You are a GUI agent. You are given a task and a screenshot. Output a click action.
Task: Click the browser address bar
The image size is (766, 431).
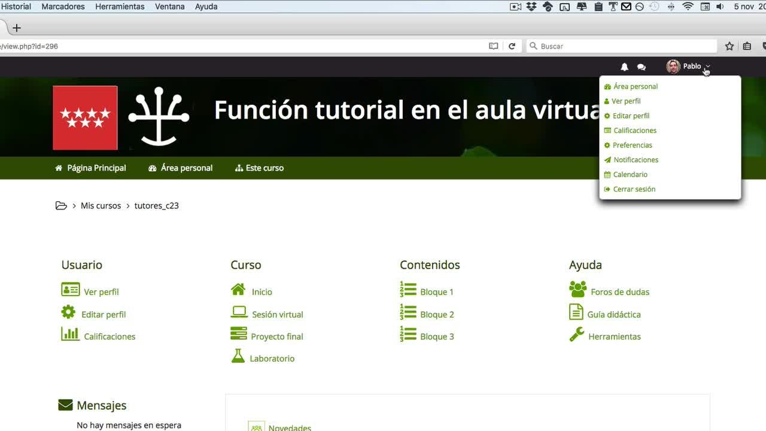click(242, 46)
